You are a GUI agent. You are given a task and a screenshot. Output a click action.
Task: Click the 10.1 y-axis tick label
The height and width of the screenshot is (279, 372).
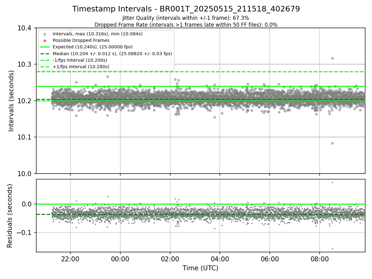click(x=24, y=137)
